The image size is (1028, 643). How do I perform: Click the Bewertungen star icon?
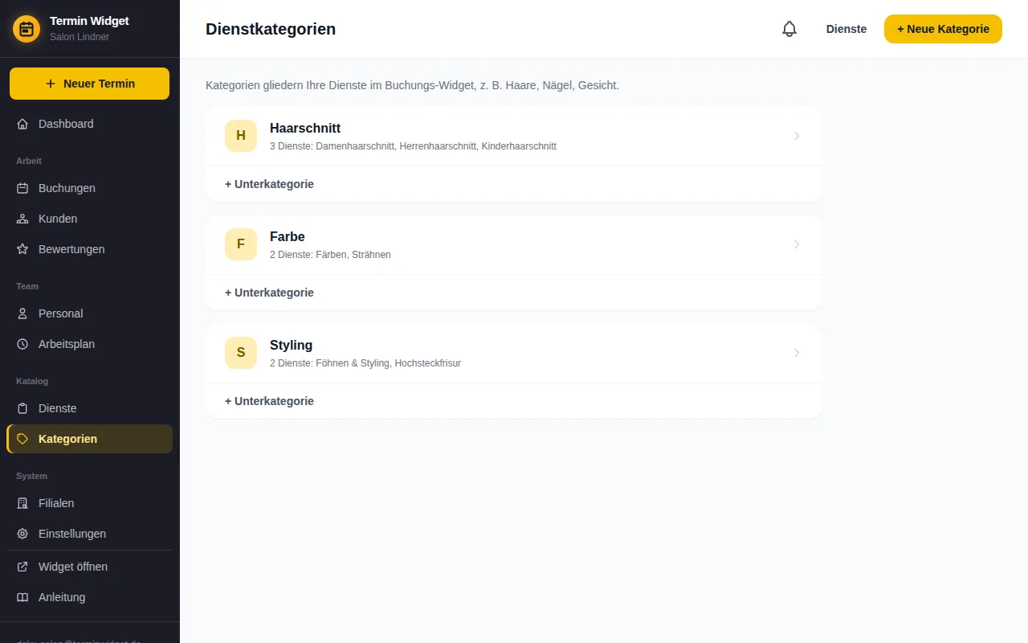point(22,249)
